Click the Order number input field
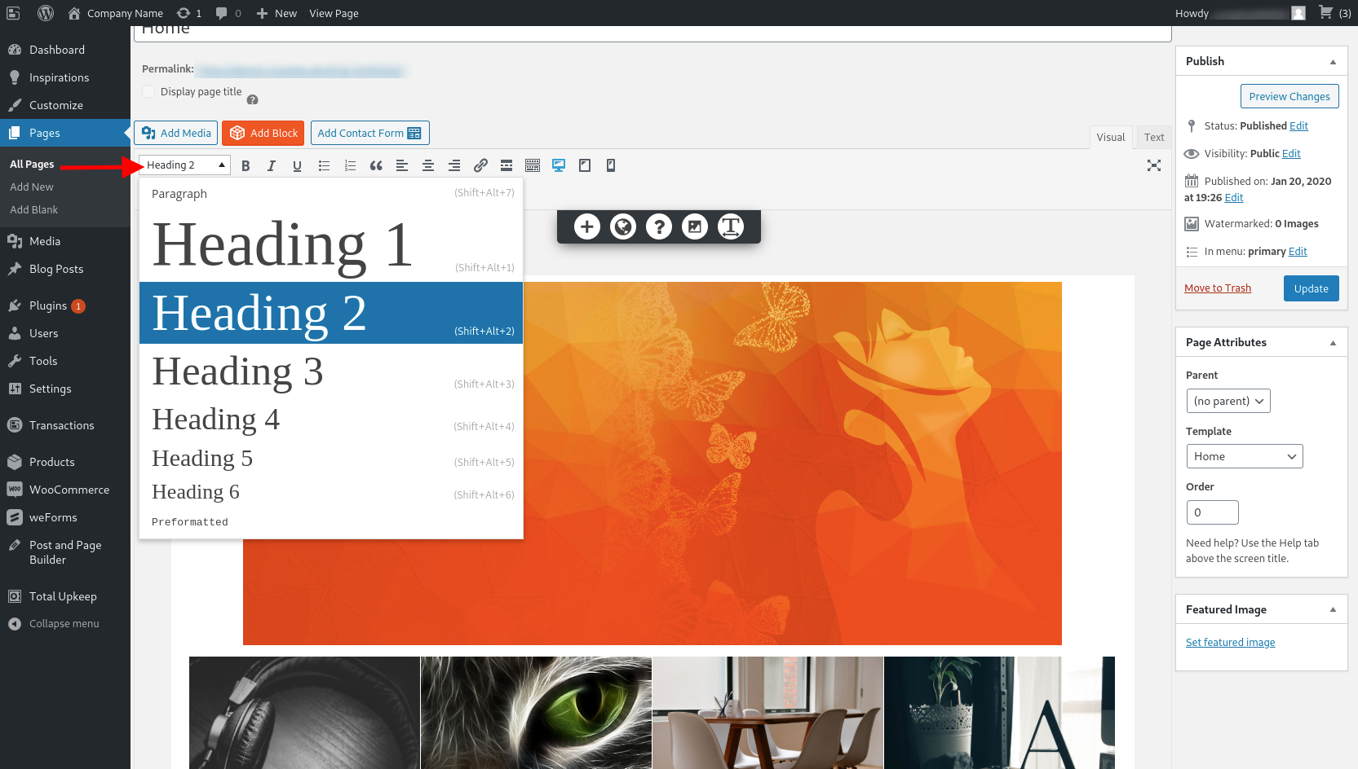The image size is (1358, 769). pos(1212,512)
